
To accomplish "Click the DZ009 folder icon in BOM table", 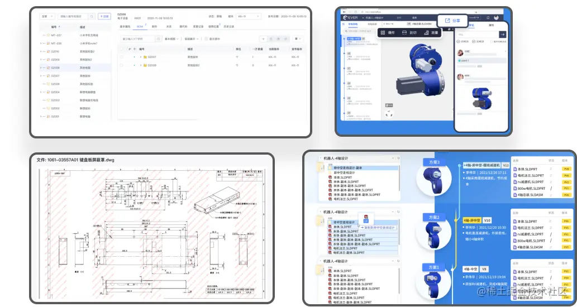I will [145, 65].
